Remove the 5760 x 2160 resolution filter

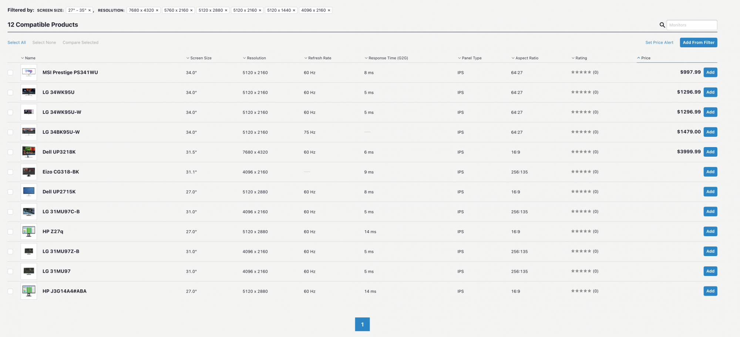tap(192, 10)
